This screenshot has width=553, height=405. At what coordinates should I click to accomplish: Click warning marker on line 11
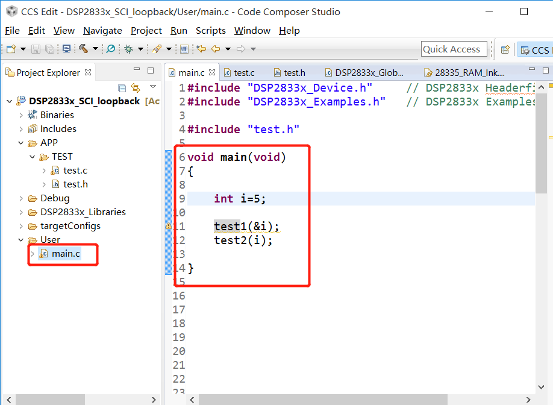tap(169, 226)
